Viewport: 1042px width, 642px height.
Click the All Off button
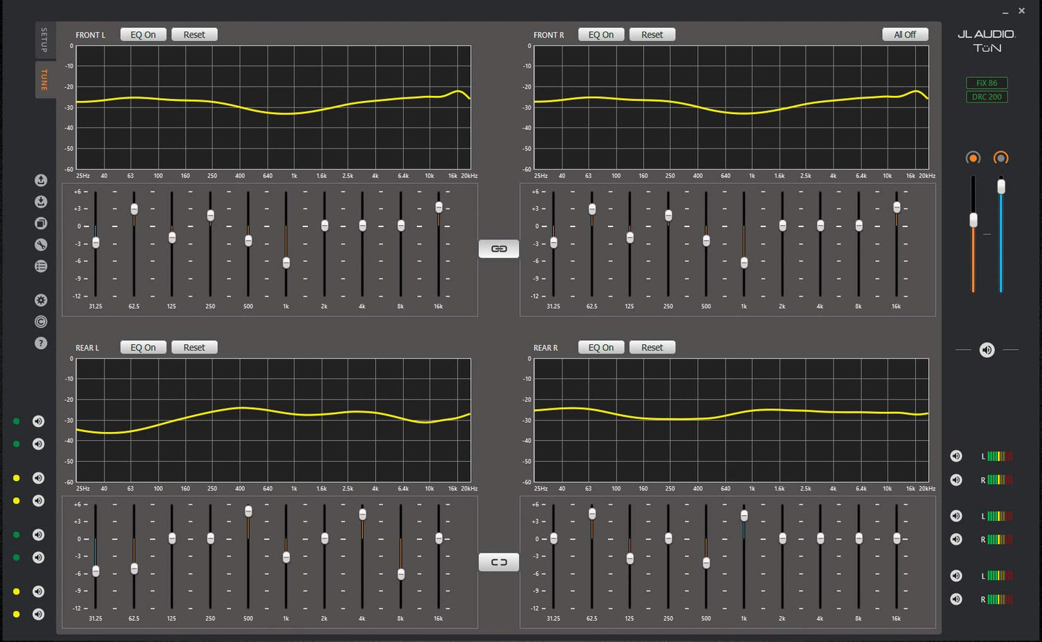(x=904, y=35)
